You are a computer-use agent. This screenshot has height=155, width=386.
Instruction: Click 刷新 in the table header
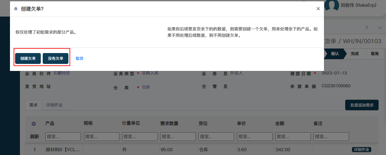(x=34, y=136)
